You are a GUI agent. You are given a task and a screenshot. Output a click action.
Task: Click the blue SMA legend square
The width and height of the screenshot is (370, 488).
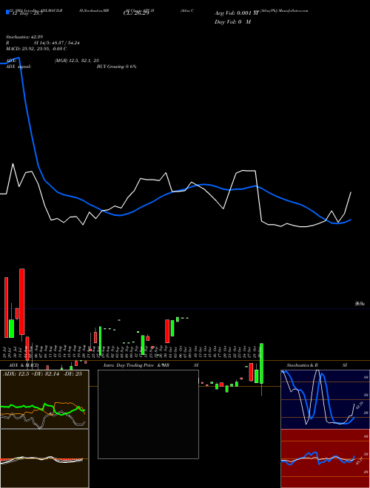[7, 12]
